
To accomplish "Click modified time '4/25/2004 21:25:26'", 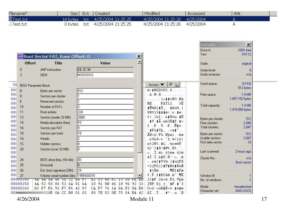I will coord(162,24).
